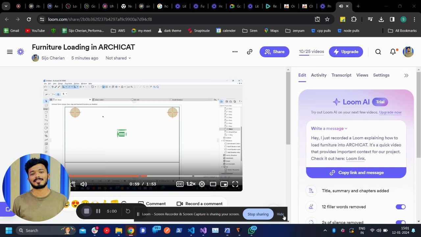The height and width of the screenshot is (237, 421).
Task: Open the Chrome side panel
Action: pyautogui.click(x=392, y=19)
